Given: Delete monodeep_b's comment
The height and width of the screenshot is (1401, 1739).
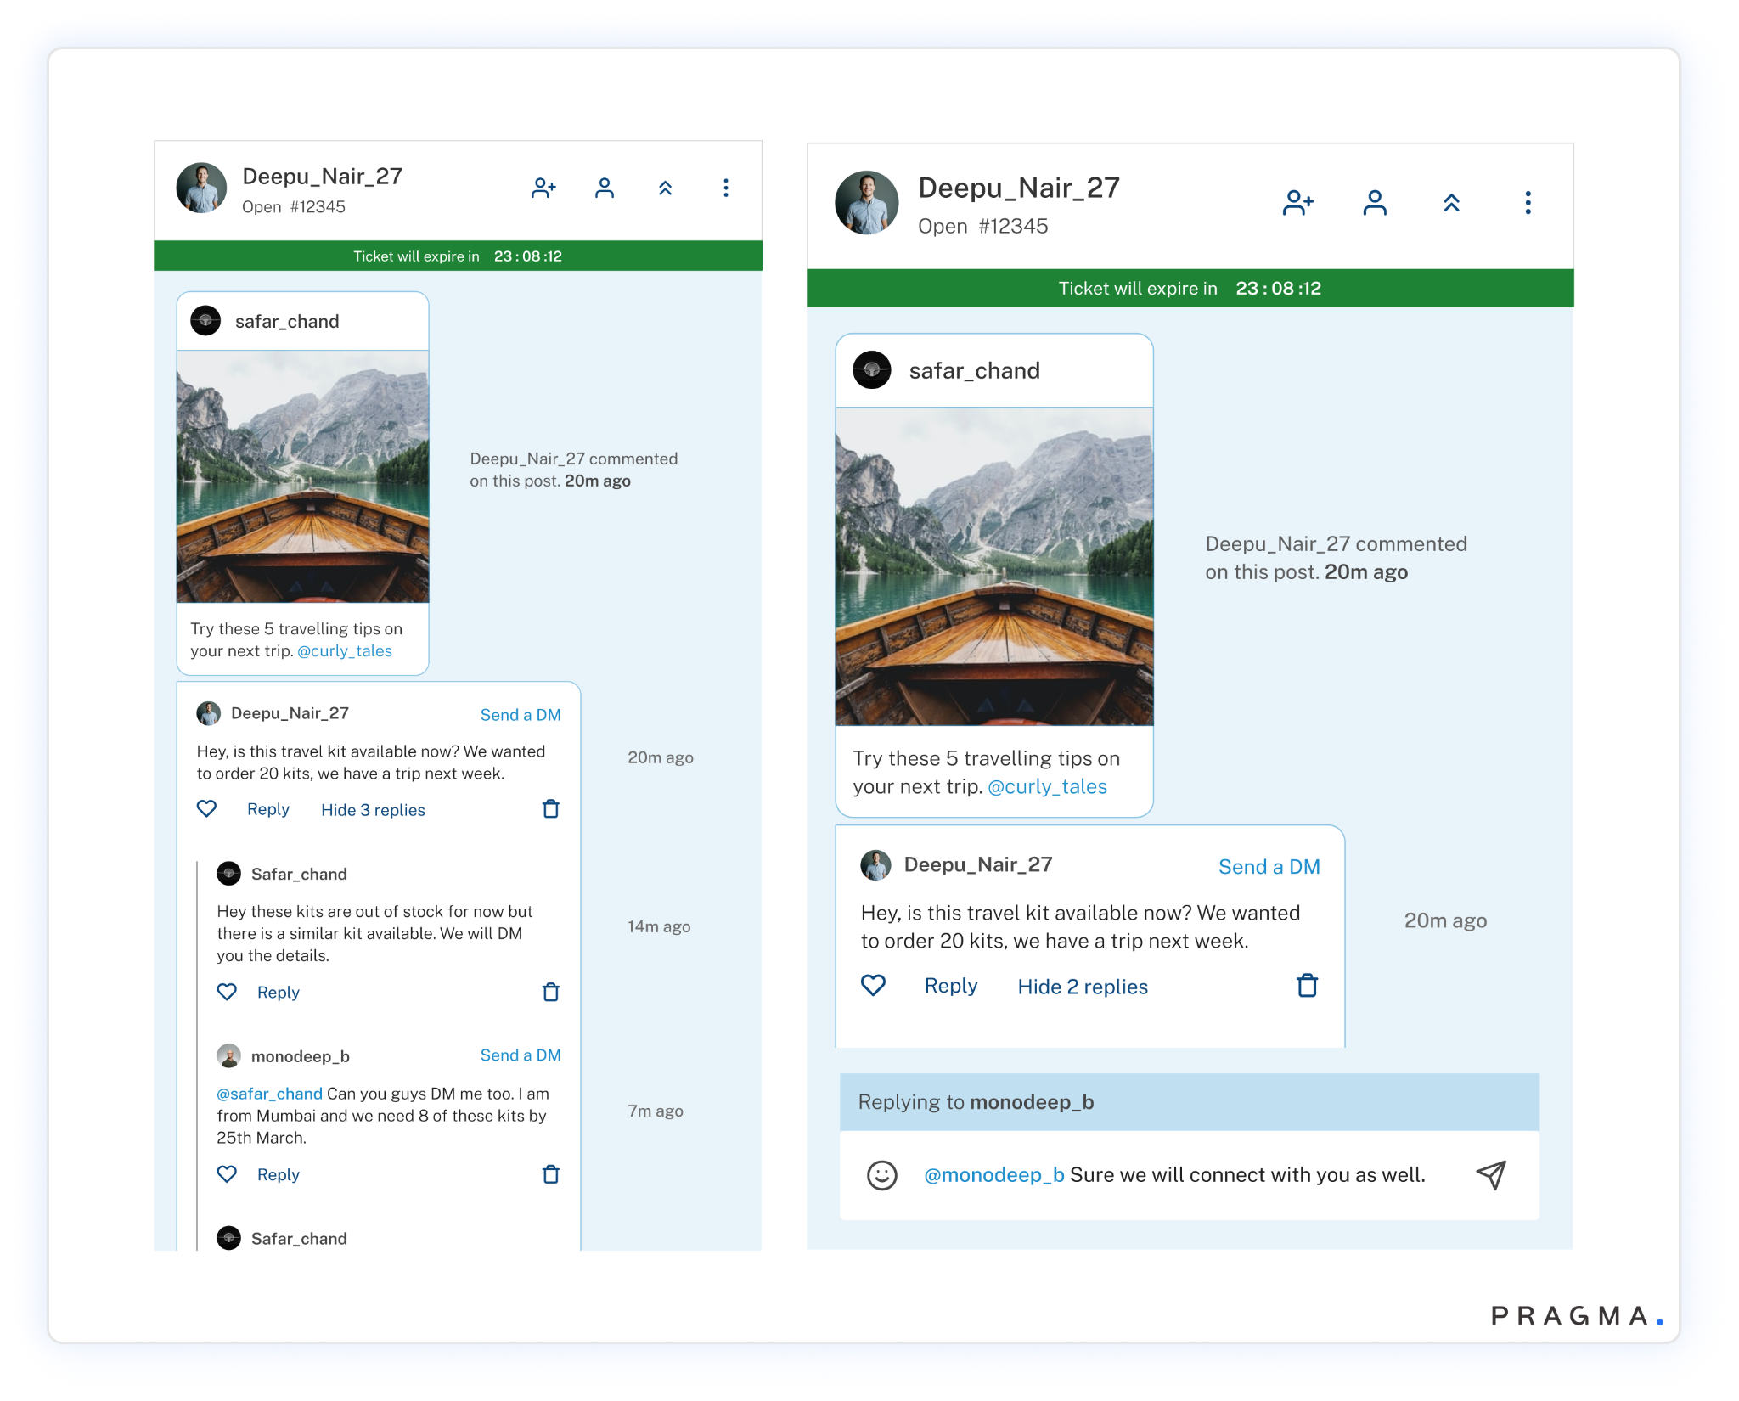Looking at the screenshot, I should coord(551,1174).
